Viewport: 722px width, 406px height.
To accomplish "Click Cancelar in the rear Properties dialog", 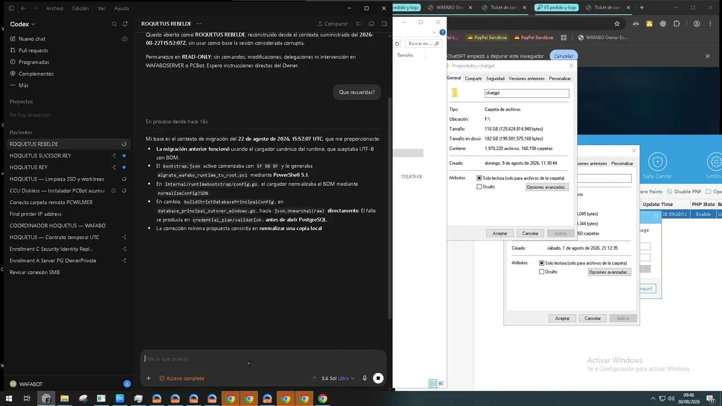I will (593, 319).
